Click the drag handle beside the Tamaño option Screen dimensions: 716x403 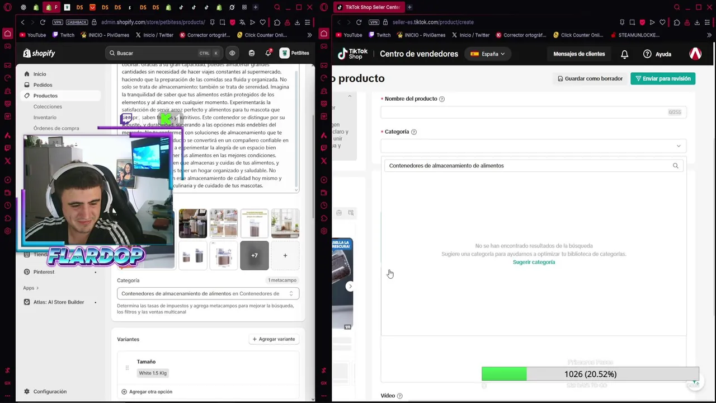coord(127,368)
